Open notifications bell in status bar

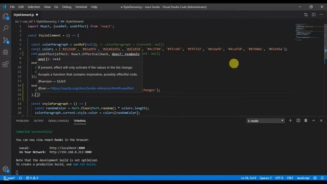322,178
